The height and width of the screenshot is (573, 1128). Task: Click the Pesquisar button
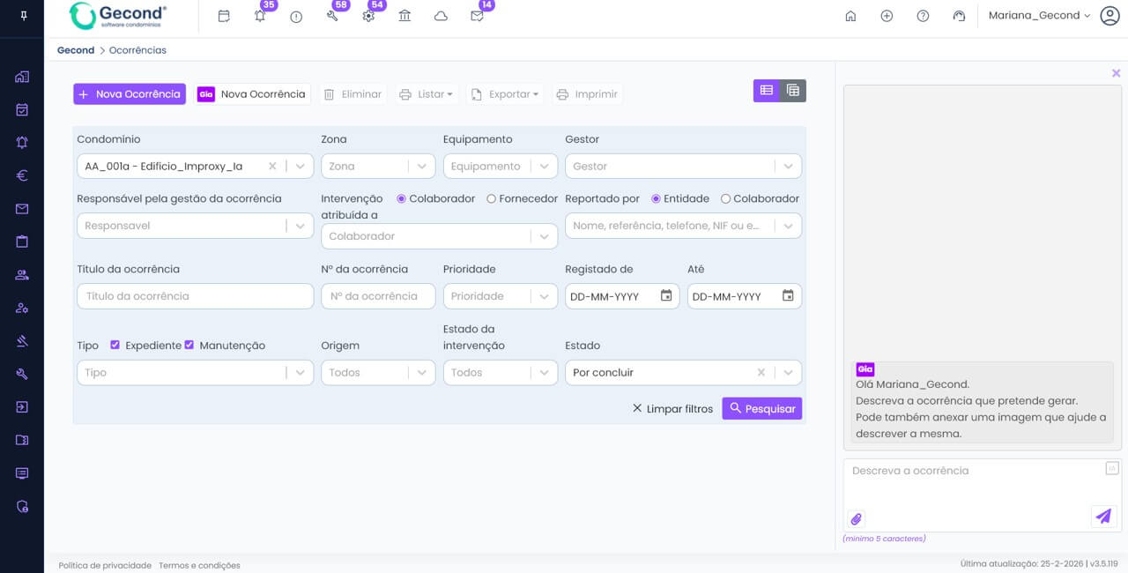(x=761, y=408)
